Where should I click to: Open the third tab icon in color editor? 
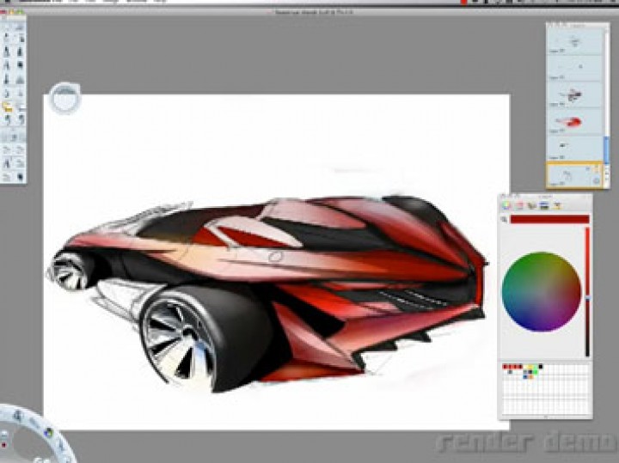(532, 205)
